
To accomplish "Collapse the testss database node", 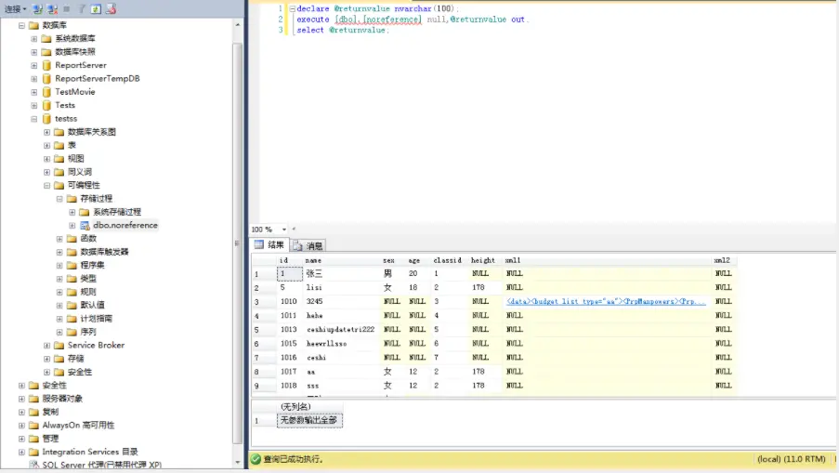I will 34,119.
